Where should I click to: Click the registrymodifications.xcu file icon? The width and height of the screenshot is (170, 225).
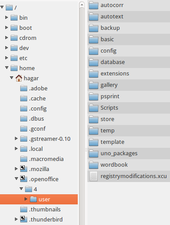(x=94, y=176)
